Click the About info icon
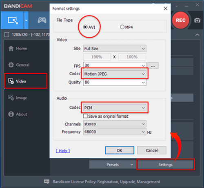 click(11, 114)
